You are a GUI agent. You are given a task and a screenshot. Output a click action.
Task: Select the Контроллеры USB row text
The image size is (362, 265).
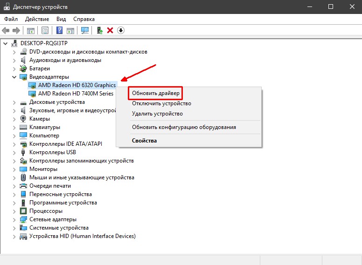coord(53,152)
